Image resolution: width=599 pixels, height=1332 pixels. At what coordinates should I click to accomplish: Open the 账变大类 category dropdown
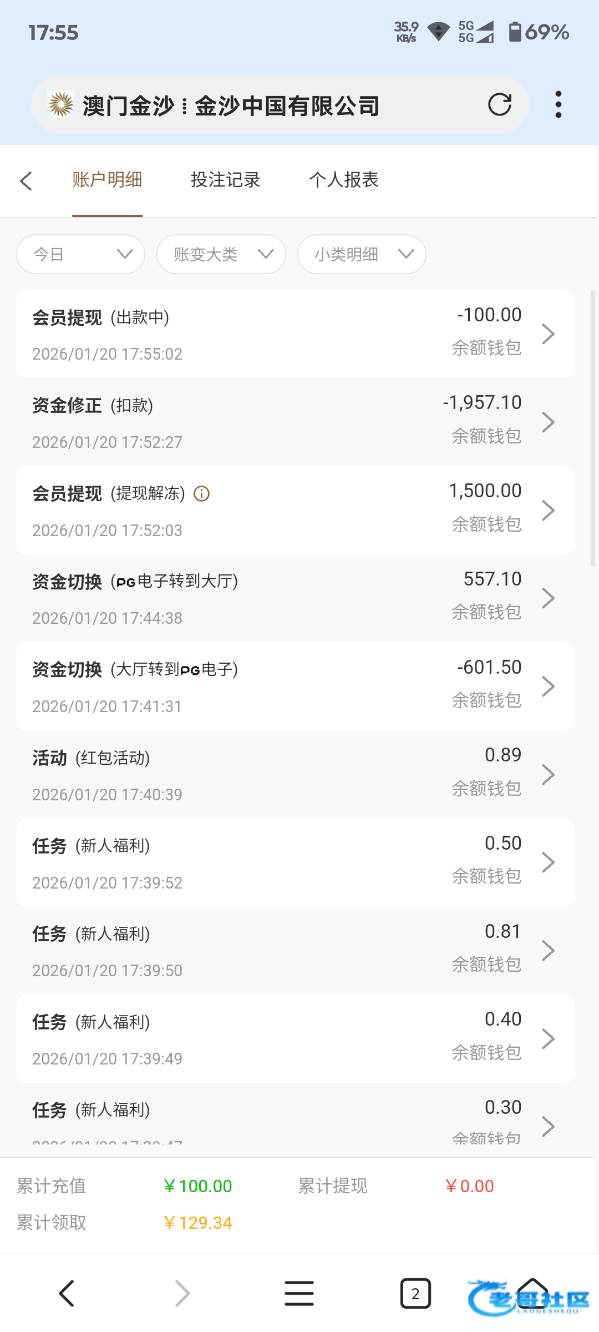pyautogui.click(x=221, y=254)
